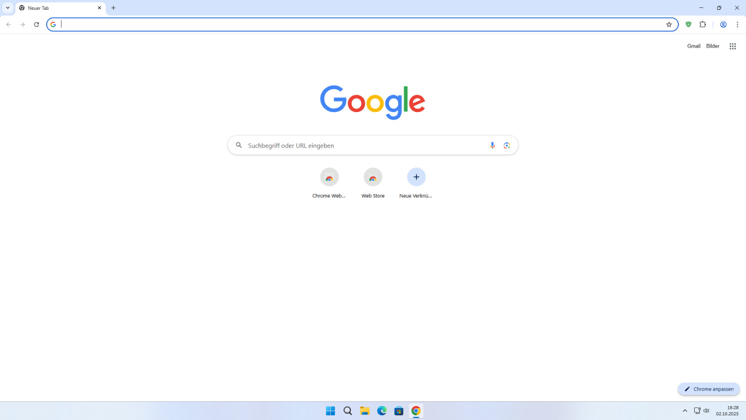The image size is (746, 420).
Task: Open the Bilder link
Action: click(712, 46)
